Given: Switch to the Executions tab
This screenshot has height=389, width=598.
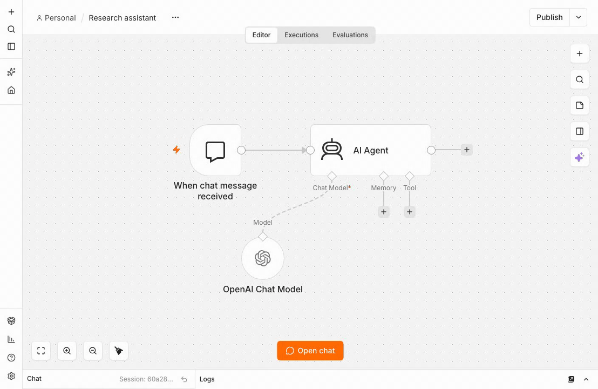Looking at the screenshot, I should (301, 35).
